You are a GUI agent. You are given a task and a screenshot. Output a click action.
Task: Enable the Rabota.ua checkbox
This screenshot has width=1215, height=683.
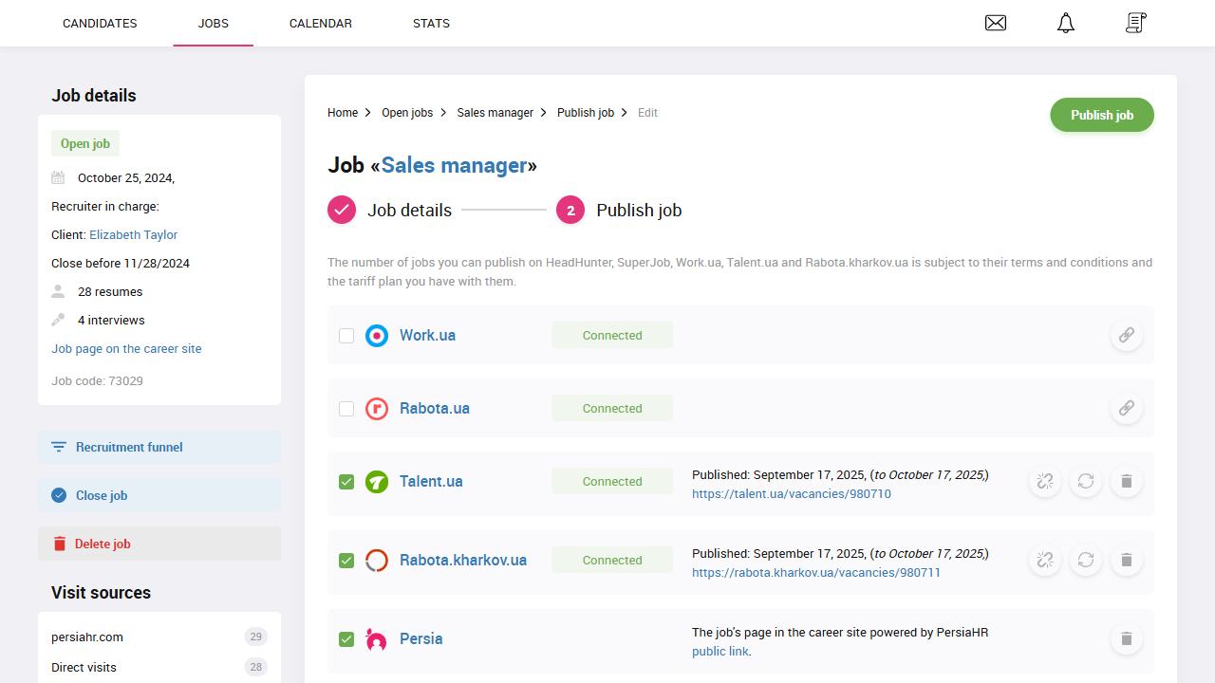click(346, 408)
